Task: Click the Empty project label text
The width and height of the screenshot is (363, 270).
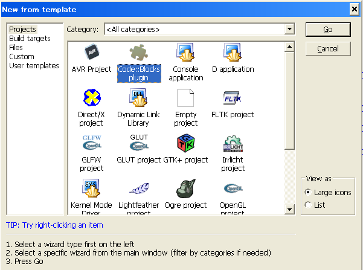Action: pos(185,119)
